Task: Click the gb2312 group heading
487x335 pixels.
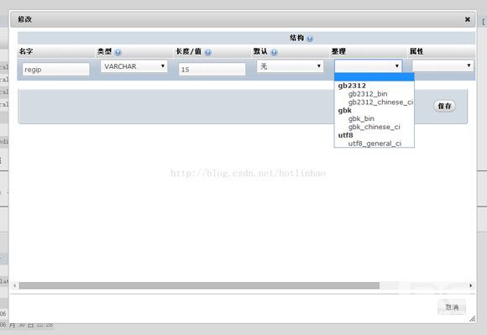Action: click(352, 86)
